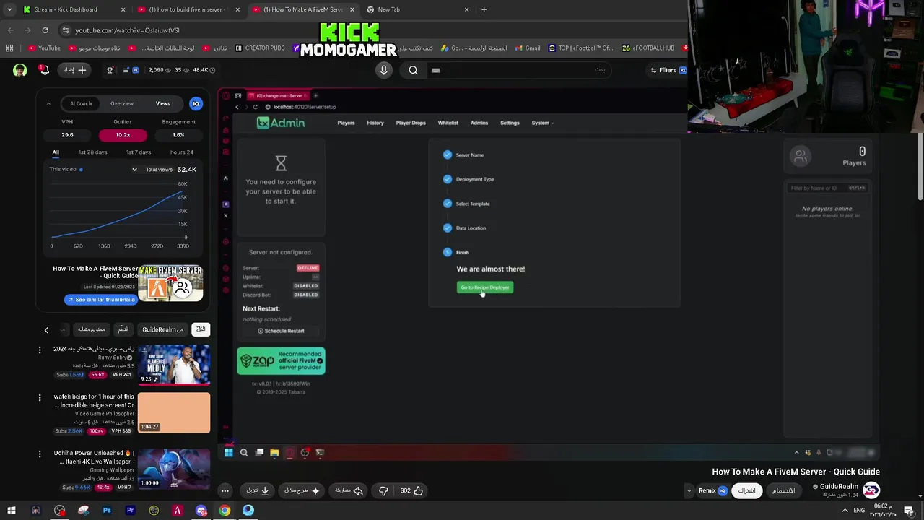Switch to the AI Coach tab
The height and width of the screenshot is (520, 924).
pyautogui.click(x=81, y=103)
